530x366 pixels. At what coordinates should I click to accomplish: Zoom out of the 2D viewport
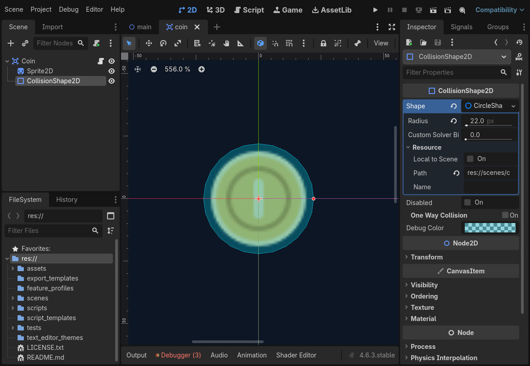click(154, 69)
